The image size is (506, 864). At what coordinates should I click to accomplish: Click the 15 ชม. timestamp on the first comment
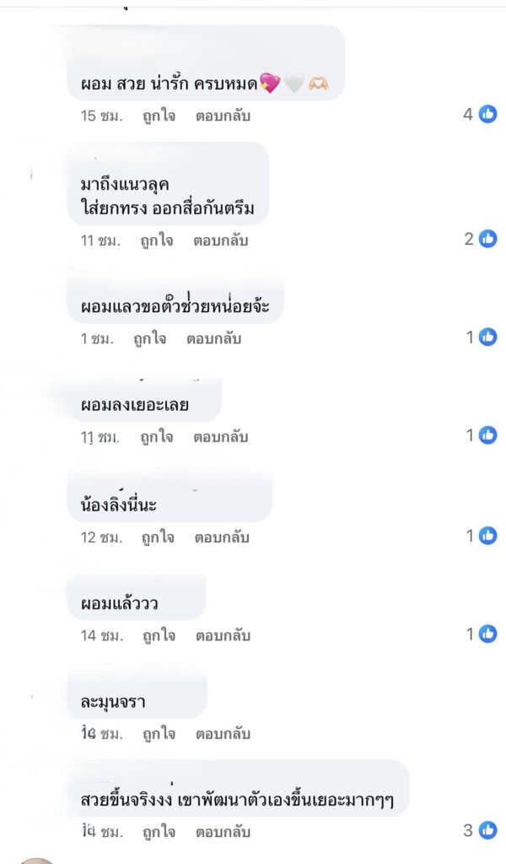pos(102,116)
